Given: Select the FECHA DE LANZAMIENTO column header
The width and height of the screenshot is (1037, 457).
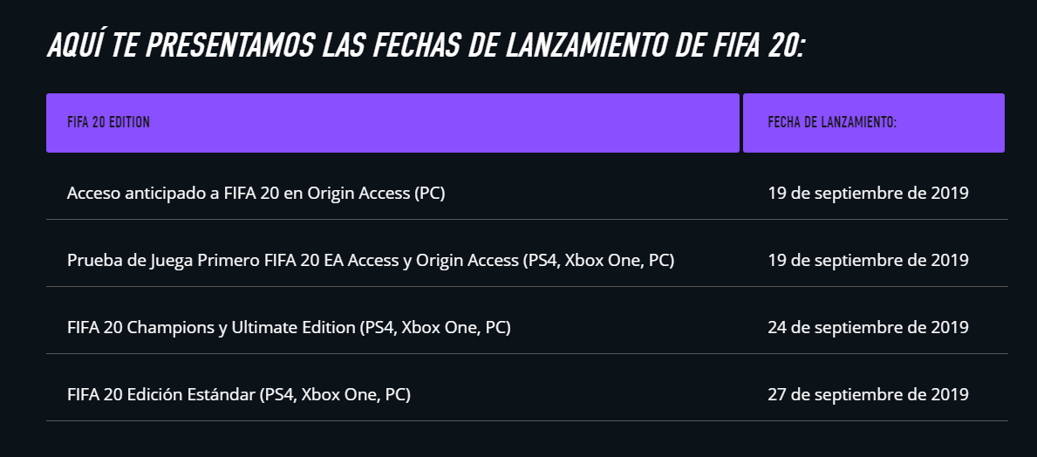Looking at the screenshot, I should (874, 123).
